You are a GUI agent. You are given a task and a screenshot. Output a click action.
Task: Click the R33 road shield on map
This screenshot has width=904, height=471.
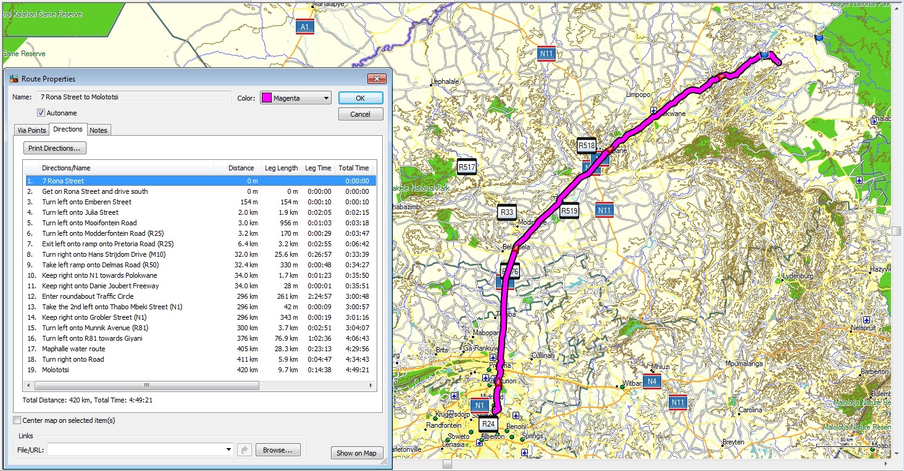coord(507,212)
